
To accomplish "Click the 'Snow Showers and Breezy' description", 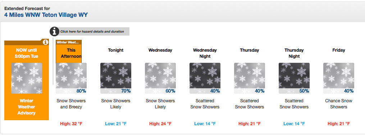I will pyautogui.click(x=71, y=104).
